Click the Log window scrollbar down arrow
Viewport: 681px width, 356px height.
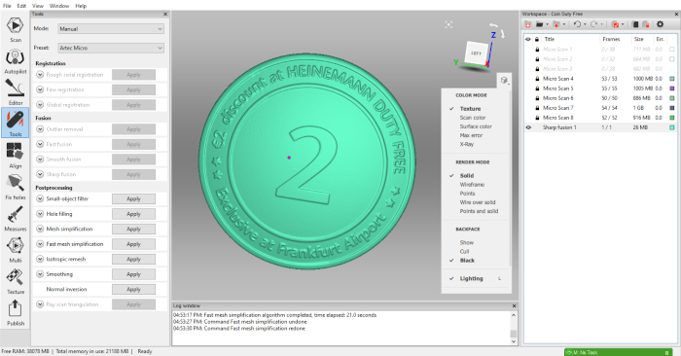(x=514, y=341)
